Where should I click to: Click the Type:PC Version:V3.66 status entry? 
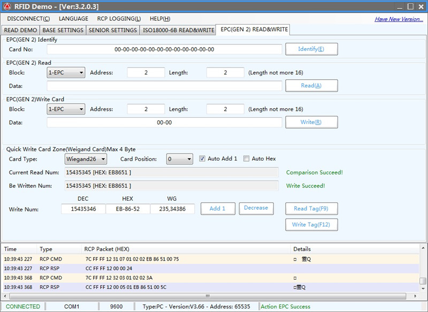click(196, 307)
